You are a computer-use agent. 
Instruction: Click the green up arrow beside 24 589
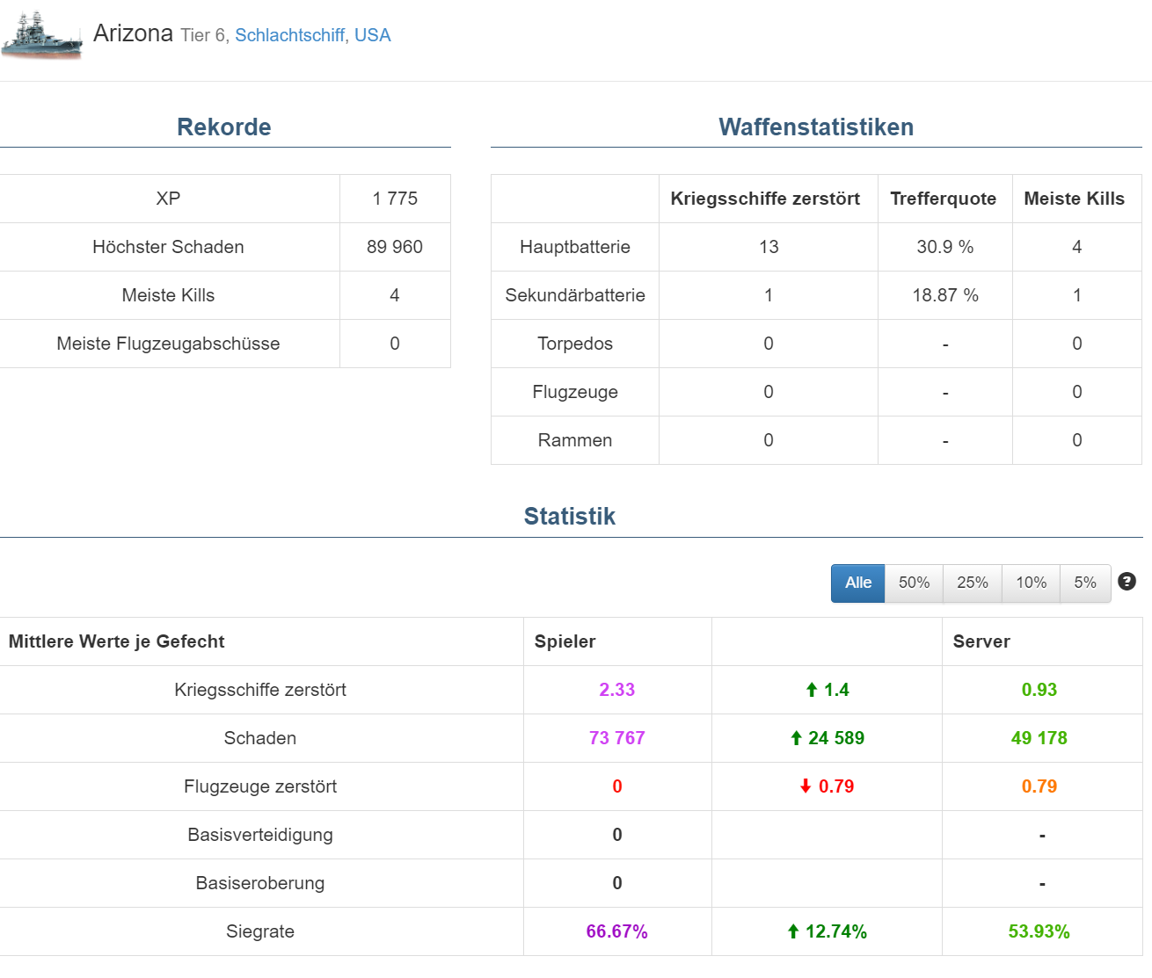point(796,739)
